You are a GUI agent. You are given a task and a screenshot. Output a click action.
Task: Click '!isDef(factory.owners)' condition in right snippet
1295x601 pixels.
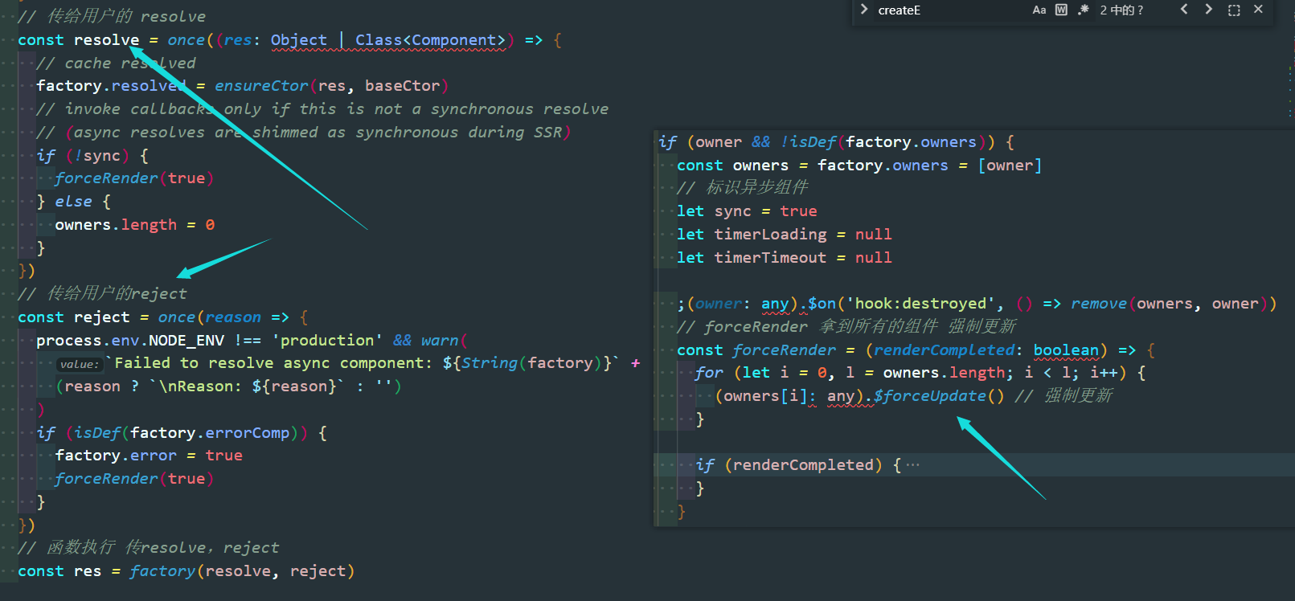[x=883, y=142]
